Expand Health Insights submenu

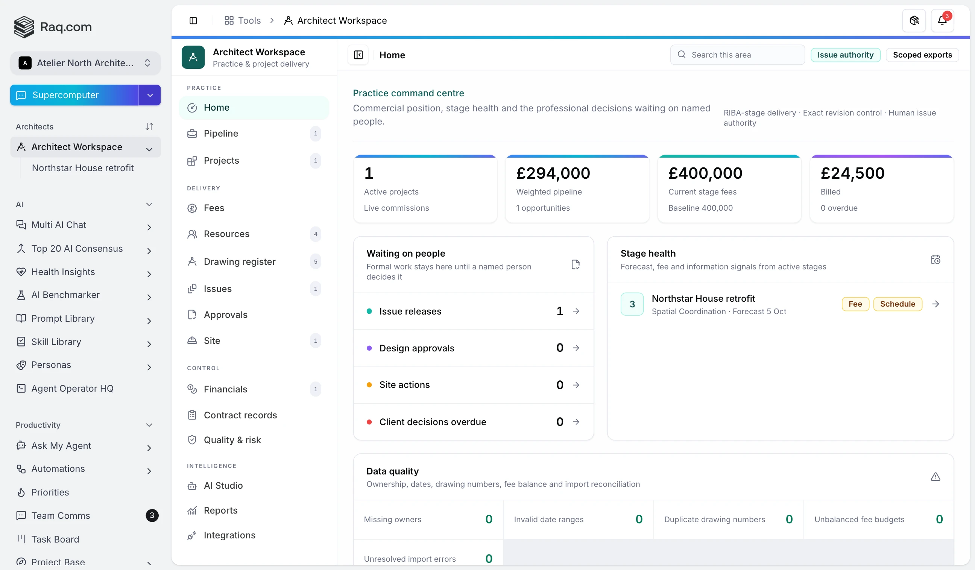[x=149, y=274]
